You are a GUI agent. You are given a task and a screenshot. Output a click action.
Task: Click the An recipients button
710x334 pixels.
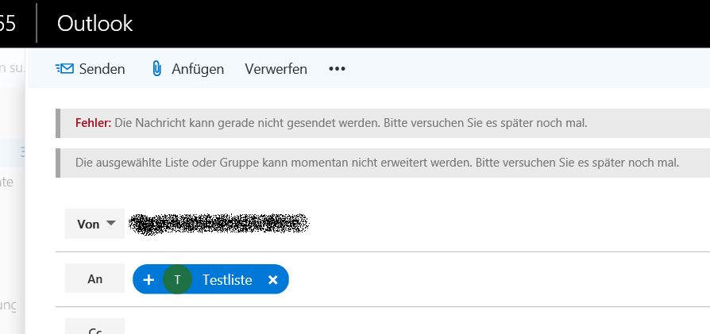95,278
